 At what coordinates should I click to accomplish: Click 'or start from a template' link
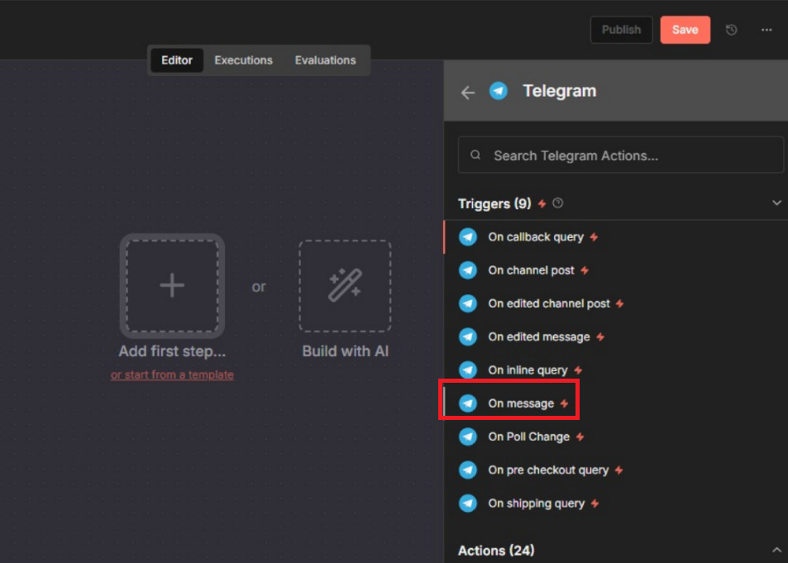tap(172, 375)
